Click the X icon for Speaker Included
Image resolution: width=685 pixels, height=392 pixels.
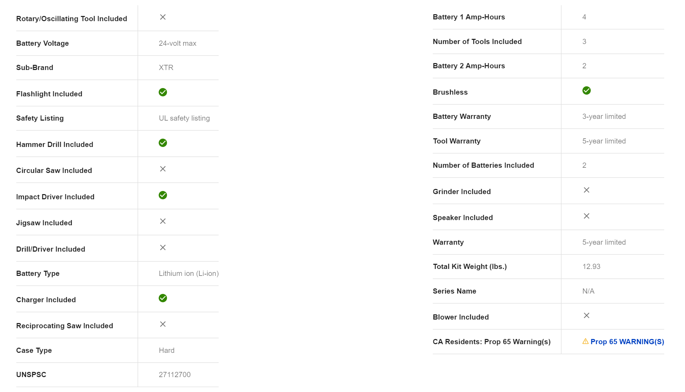(x=586, y=216)
